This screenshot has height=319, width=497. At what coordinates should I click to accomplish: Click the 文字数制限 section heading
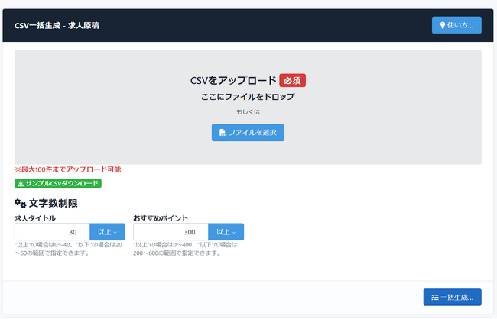(53, 203)
